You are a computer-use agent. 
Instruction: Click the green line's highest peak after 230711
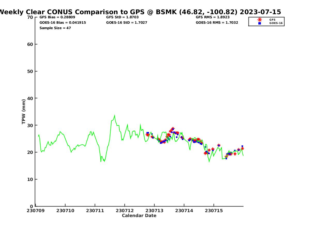[x=114, y=116]
